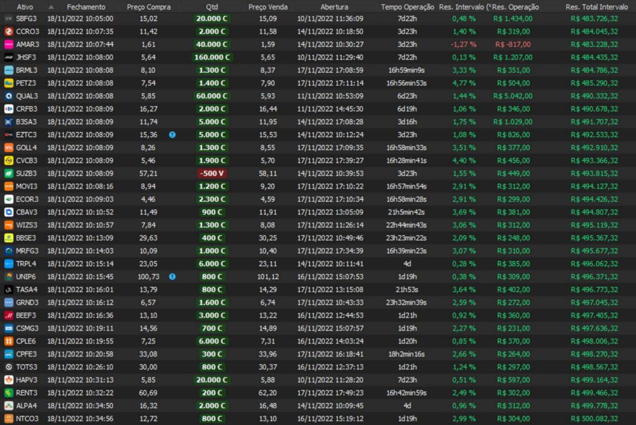This screenshot has height=425, width=636.
Task: Open the info alert icon on UNIP6 row
Action: (x=173, y=277)
